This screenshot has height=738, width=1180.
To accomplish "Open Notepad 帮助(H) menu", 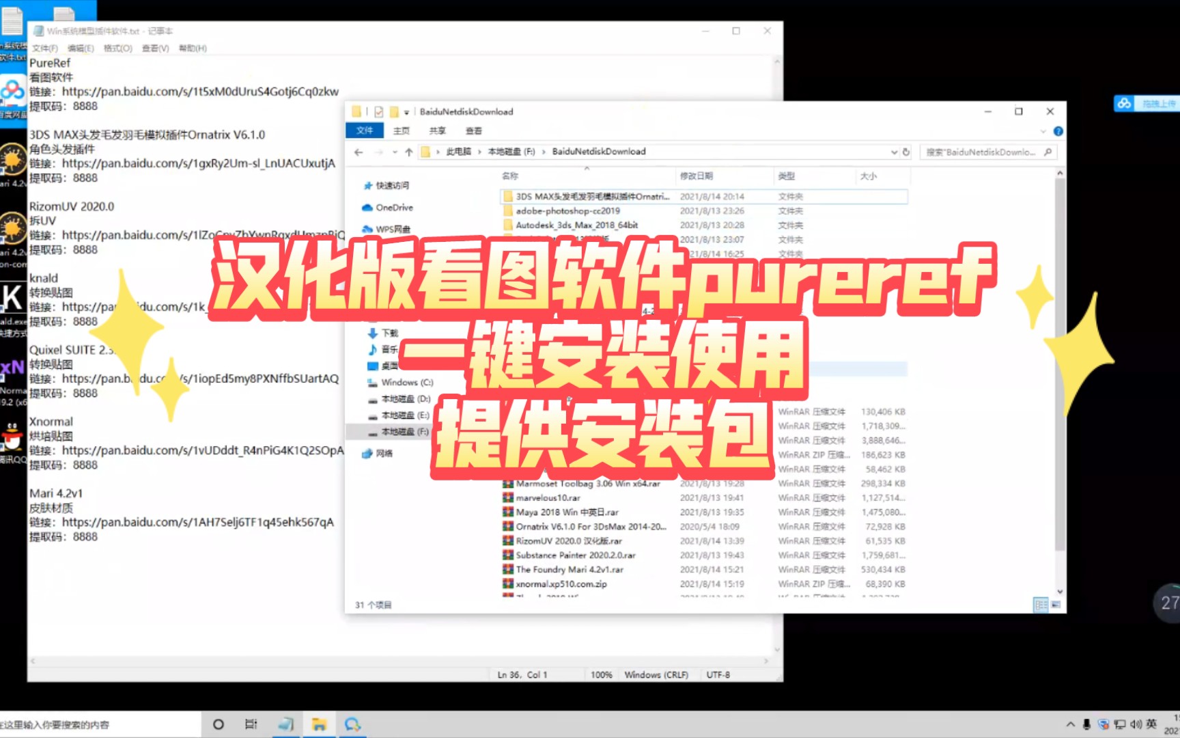I will pos(193,49).
